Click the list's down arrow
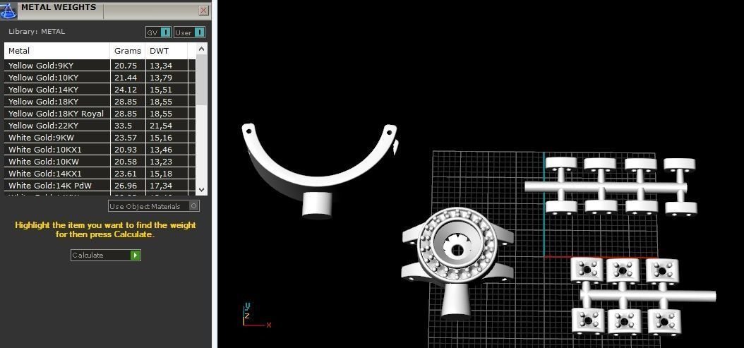Viewport: 744px width, 348px height. 201,189
